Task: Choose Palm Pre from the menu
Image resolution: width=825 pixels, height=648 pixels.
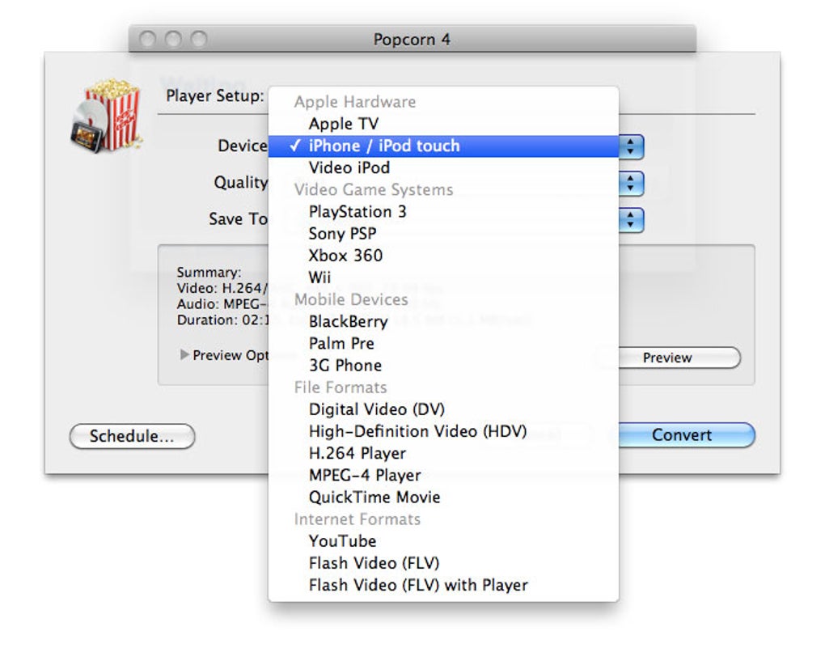Action: pos(443,343)
